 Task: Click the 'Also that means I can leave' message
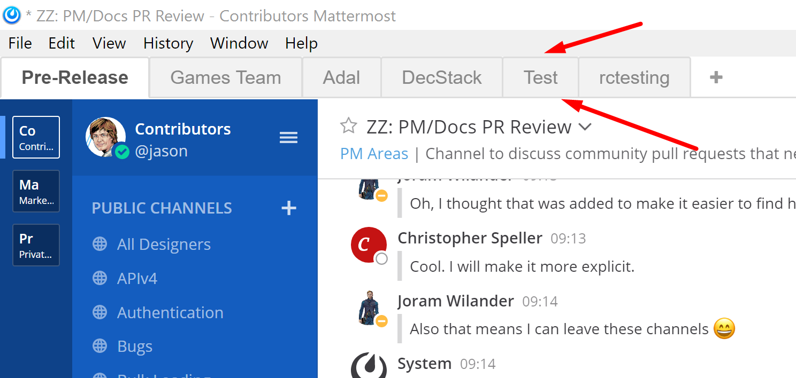click(559, 329)
